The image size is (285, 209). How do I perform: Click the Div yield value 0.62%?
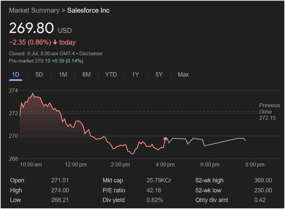(x=155, y=200)
